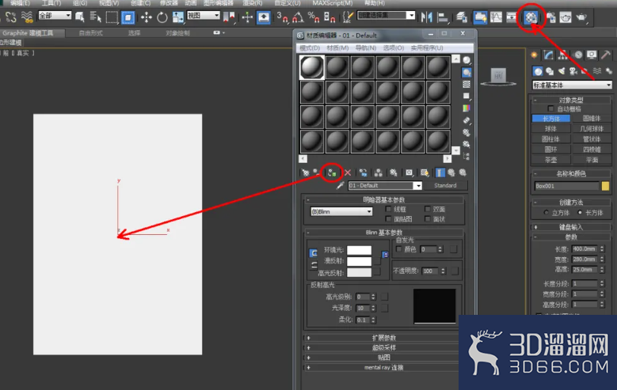Image resolution: width=617 pixels, height=390 pixels.
Task: Click the 球体 (Sphere) button
Action: pyautogui.click(x=550, y=129)
